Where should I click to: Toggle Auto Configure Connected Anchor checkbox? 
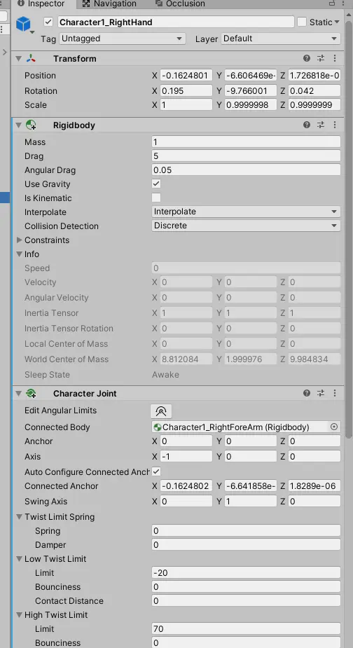click(x=156, y=471)
